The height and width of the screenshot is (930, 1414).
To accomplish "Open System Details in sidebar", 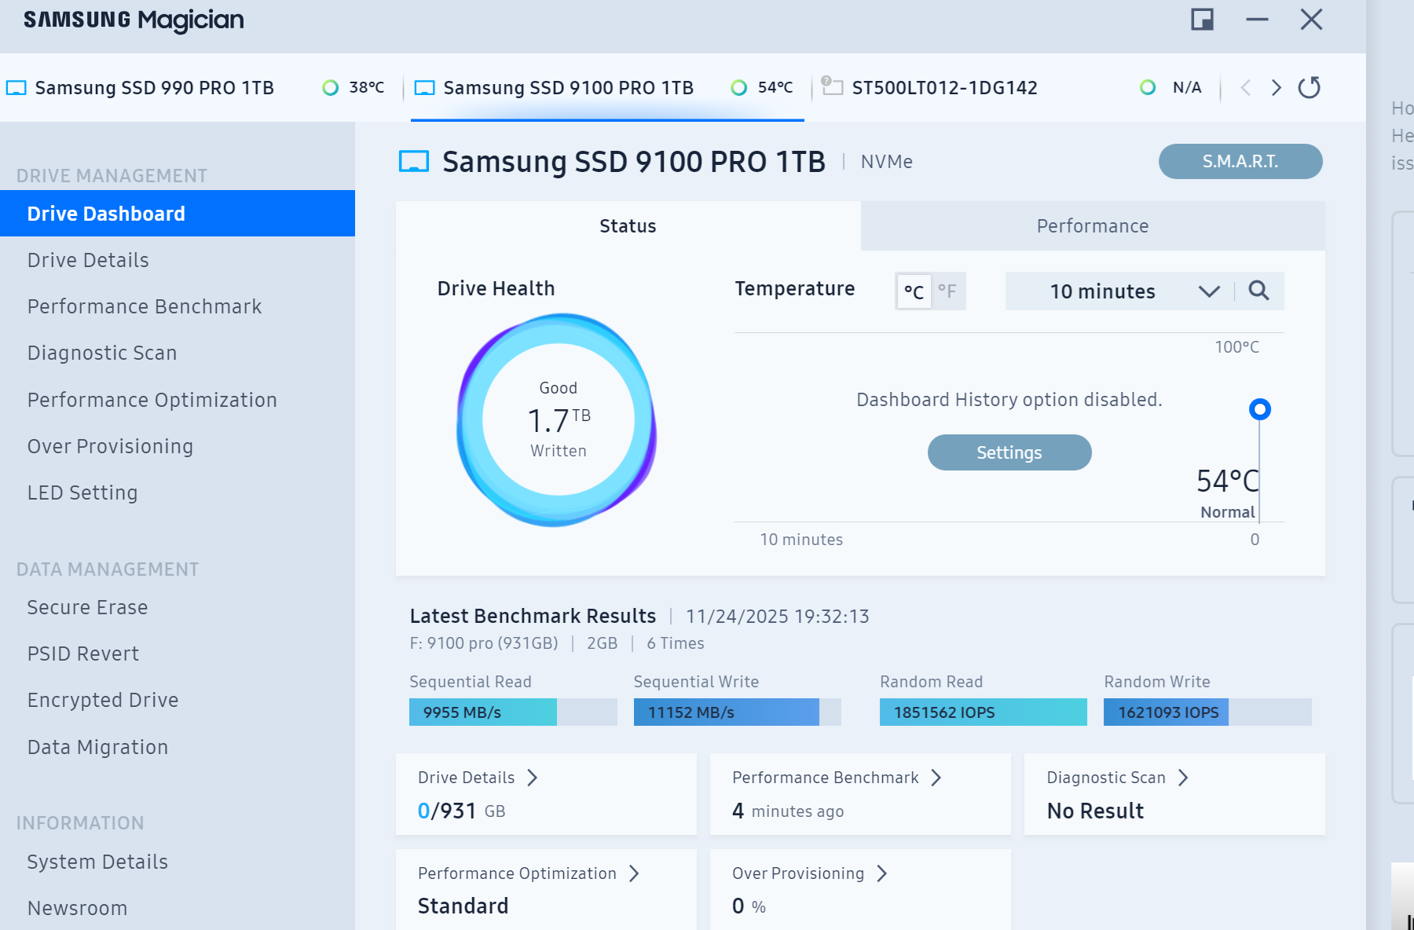I will point(178,862).
